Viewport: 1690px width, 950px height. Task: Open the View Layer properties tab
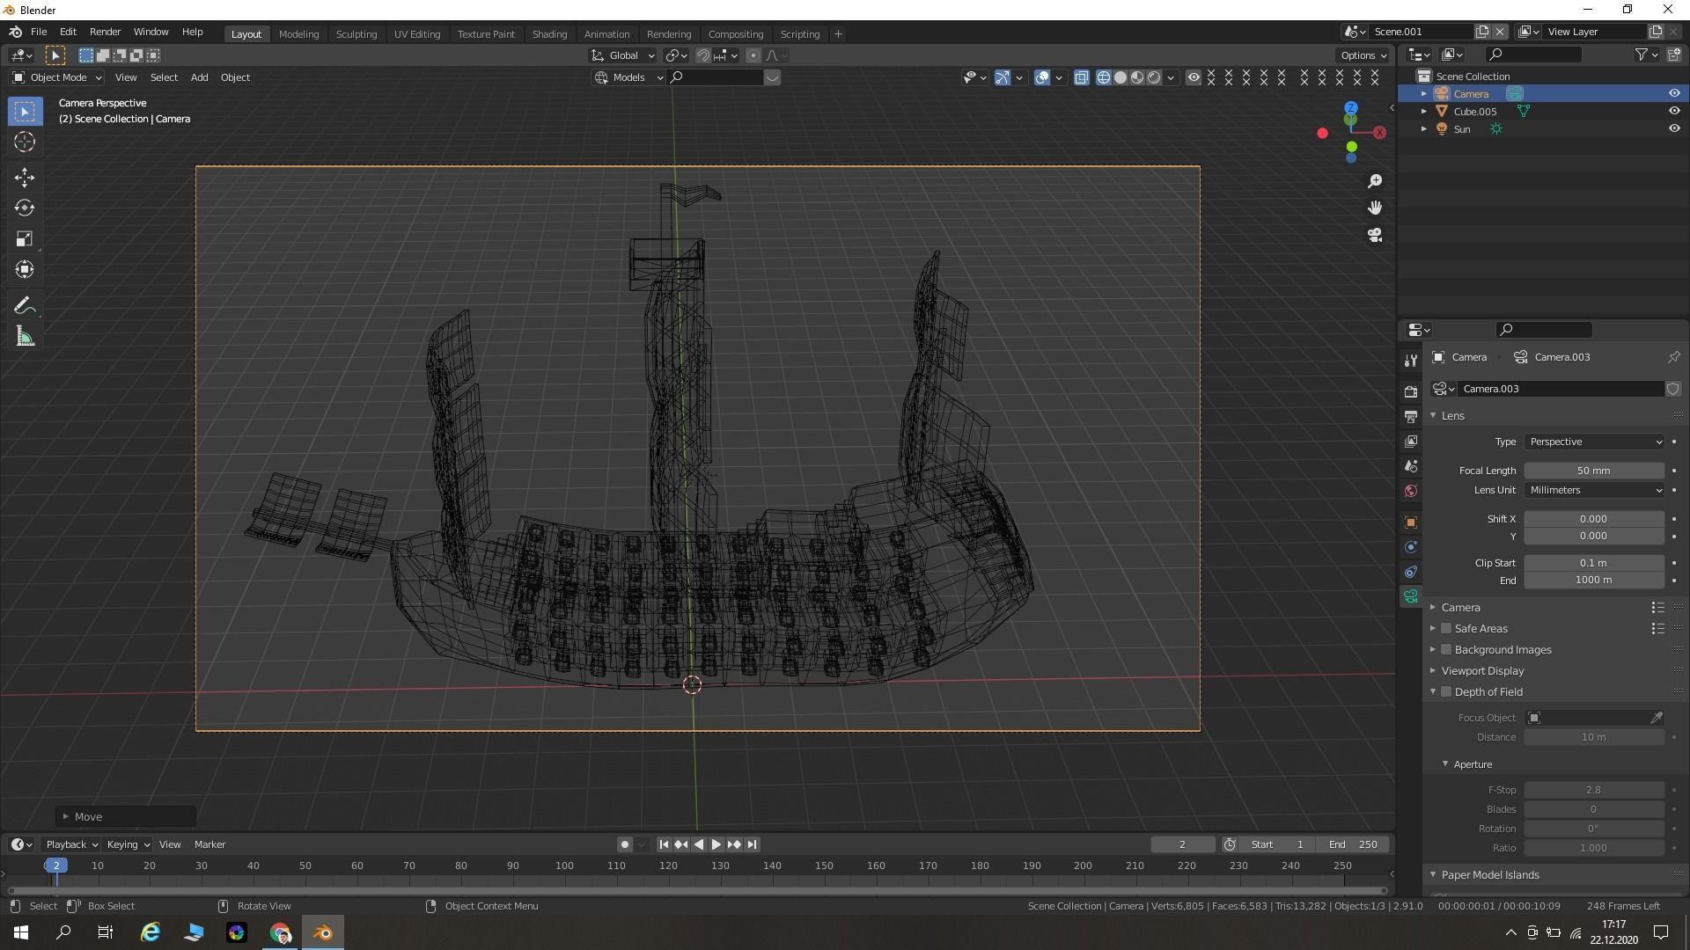point(1411,442)
